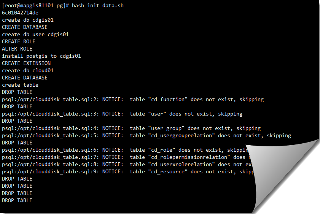Click the cd_userxrolerelation NOTICE line
Viewport: 320px width, 214px height.
pyautogui.click(x=127, y=165)
